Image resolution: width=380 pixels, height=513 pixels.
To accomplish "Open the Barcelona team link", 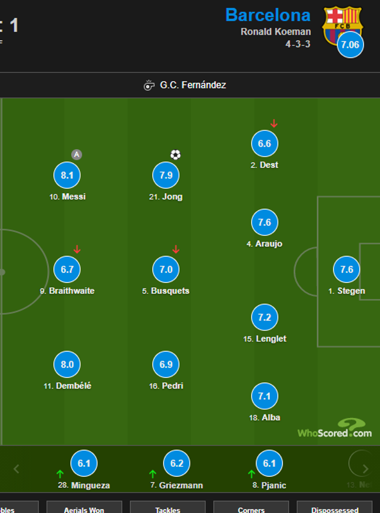I will coord(268,15).
